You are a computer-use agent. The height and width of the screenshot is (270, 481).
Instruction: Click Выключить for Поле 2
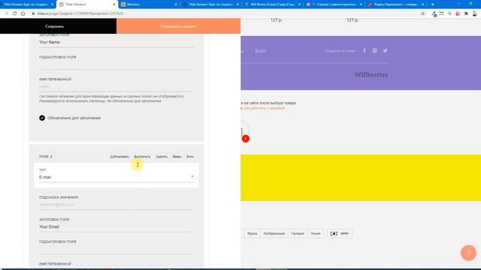pos(142,157)
